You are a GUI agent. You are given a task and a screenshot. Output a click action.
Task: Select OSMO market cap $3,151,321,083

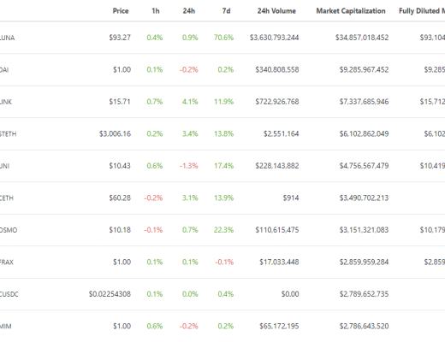(364, 230)
